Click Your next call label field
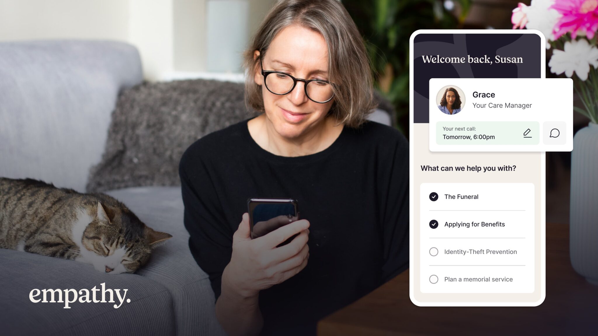598x336 pixels. click(459, 128)
